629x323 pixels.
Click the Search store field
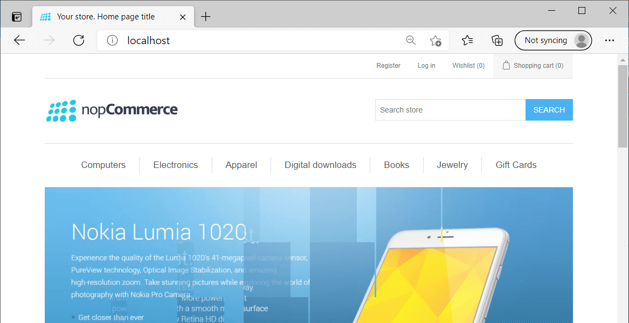[450, 110]
